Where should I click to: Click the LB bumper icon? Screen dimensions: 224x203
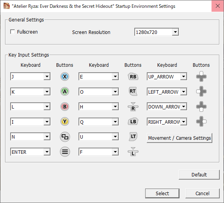133,121
